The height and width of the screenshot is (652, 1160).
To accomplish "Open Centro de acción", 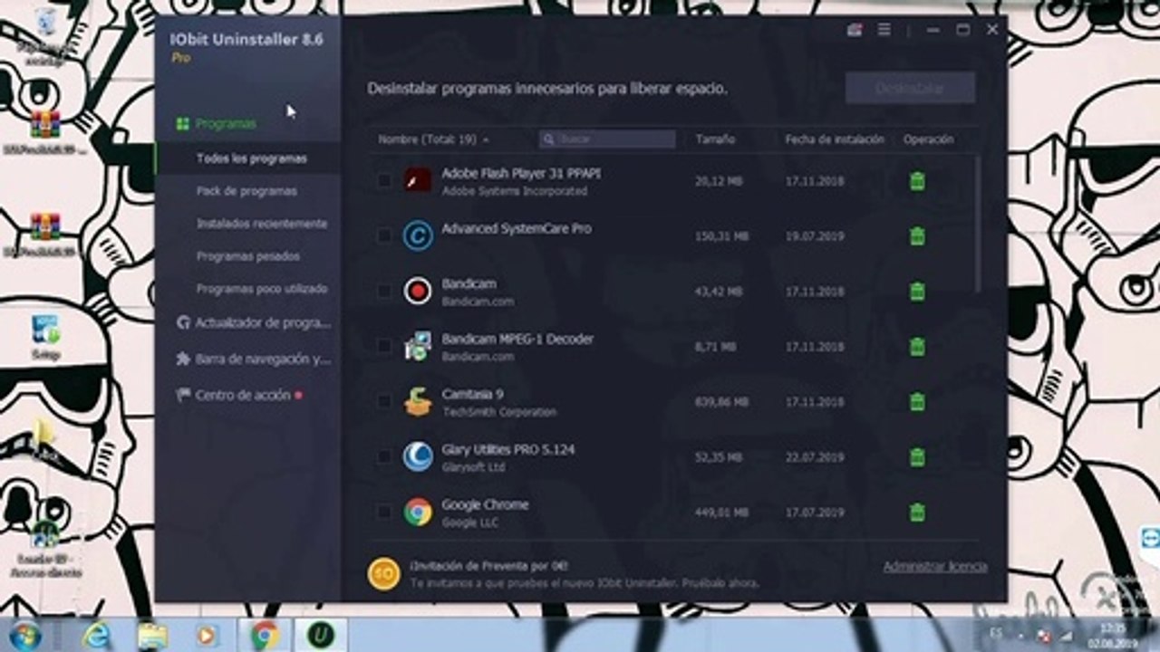I will pyautogui.click(x=239, y=395).
